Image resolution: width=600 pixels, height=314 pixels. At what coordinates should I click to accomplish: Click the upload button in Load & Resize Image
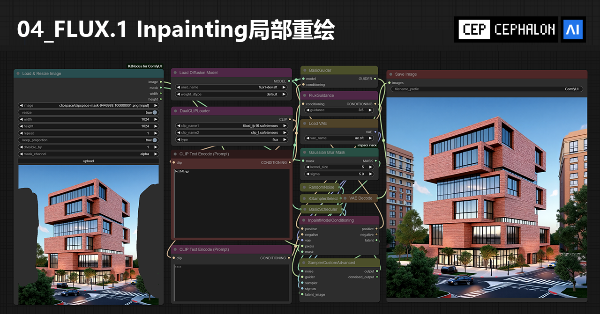(89, 161)
